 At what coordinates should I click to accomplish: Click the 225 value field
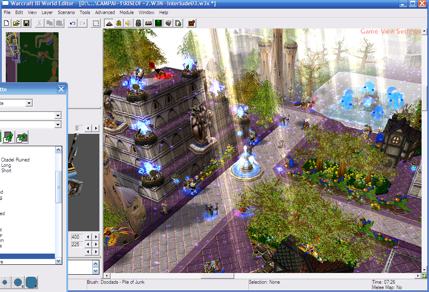click(x=77, y=245)
